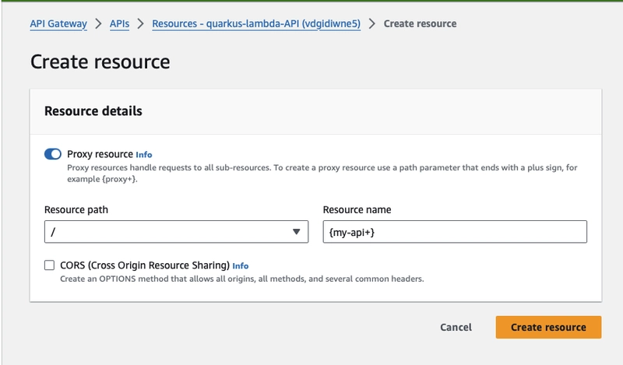Viewport: 623px width, 365px height.
Task: Click chevron after API Gateway breadcrumb
Action: 99,24
